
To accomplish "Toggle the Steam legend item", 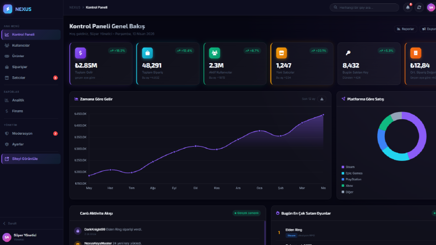I will coord(348,167).
